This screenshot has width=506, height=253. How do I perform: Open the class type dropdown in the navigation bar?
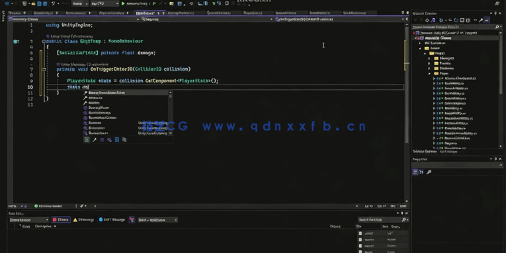click(x=206, y=19)
